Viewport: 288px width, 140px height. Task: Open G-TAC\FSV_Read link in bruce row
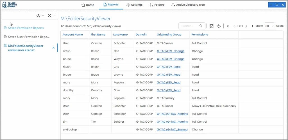[169, 75]
